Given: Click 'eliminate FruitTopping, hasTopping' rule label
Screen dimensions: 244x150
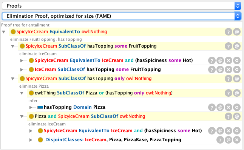Looking at the screenshot, I should (x=46, y=39).
